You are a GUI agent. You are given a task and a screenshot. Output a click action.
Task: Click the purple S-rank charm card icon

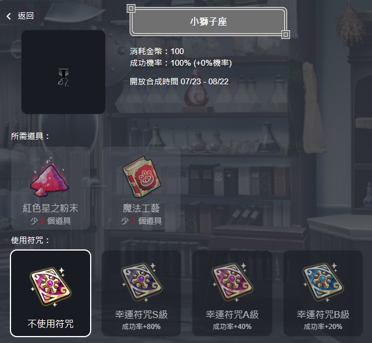tap(141, 282)
